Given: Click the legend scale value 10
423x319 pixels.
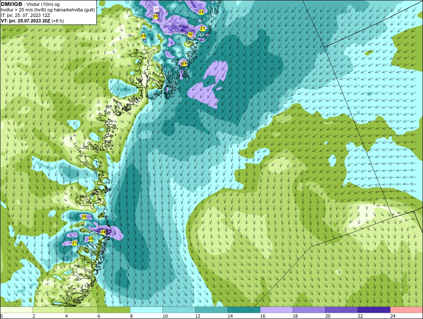Looking at the screenshot, I should click(165, 316).
